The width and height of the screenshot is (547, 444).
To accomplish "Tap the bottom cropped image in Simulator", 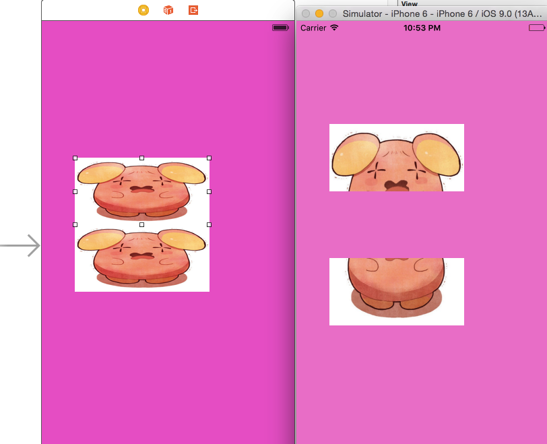I will pyautogui.click(x=397, y=292).
